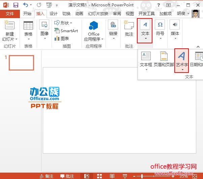Toggle the 备注 Notes pane in status bar
The width and height of the screenshot is (203, 179).
pyautogui.click(x=46, y=176)
